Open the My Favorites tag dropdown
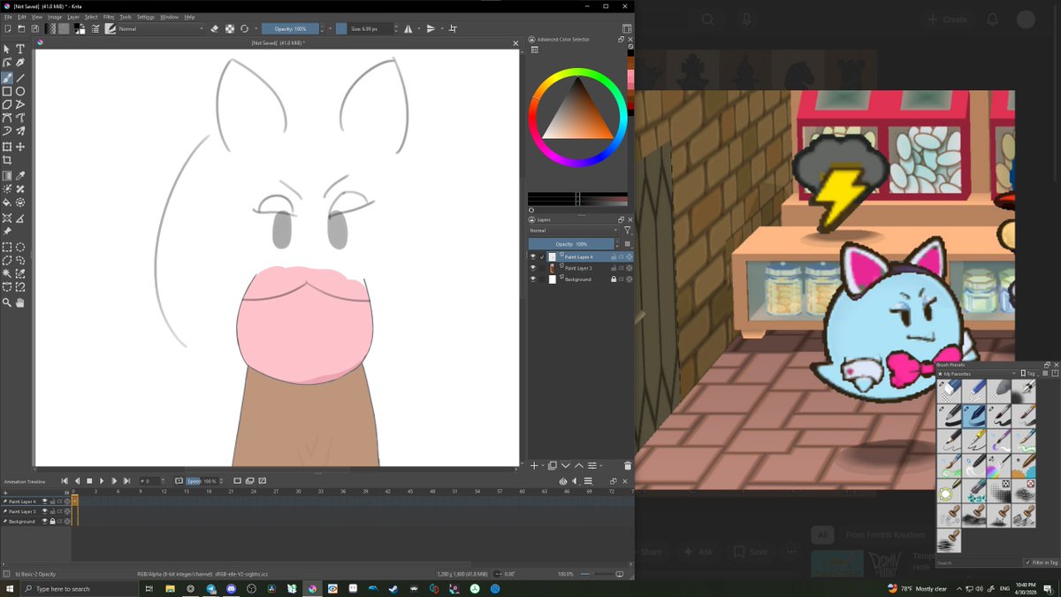 (976, 374)
